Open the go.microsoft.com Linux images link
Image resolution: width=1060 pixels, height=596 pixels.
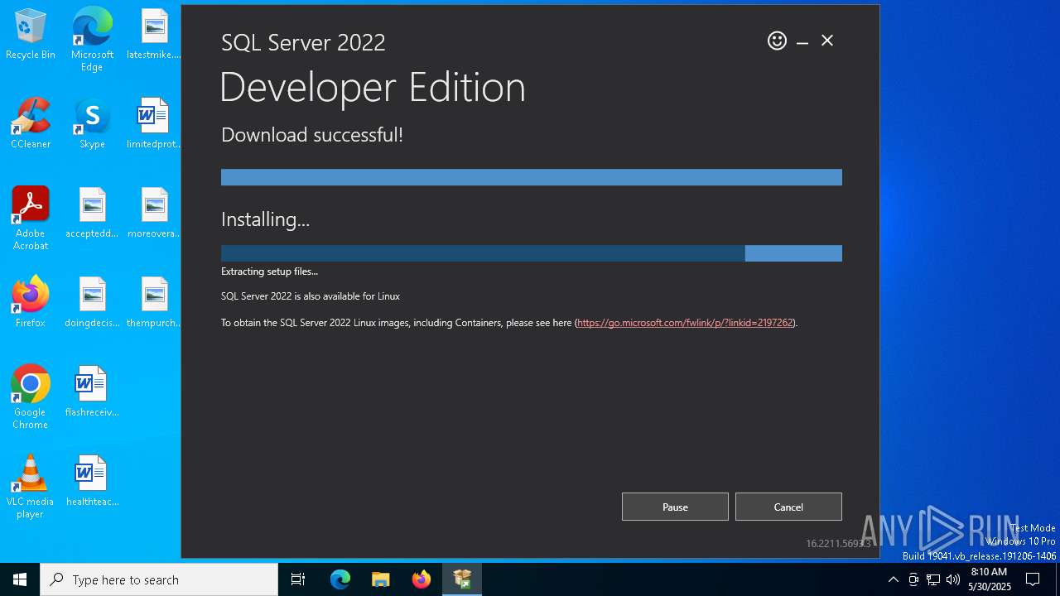coord(685,323)
